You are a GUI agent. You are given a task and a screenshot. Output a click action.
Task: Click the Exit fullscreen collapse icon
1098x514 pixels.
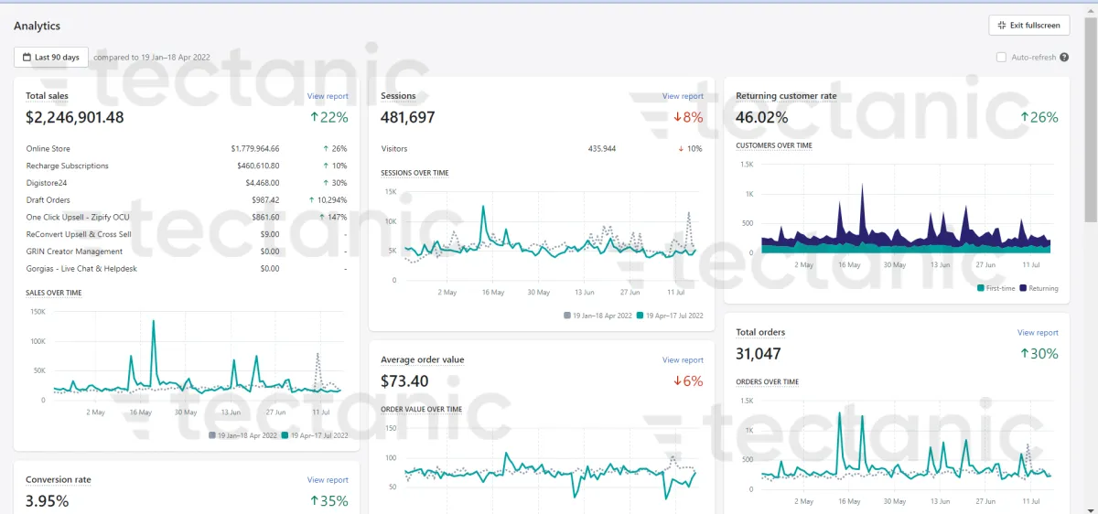pyautogui.click(x=1002, y=26)
